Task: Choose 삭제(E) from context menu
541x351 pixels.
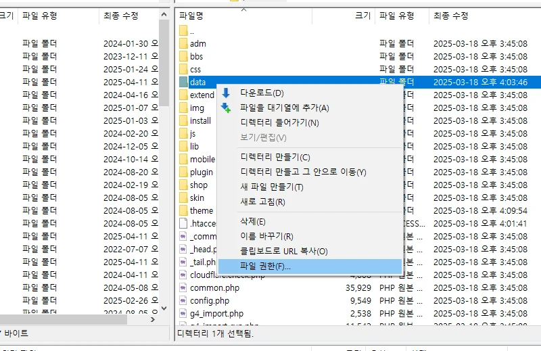Action: click(310, 221)
